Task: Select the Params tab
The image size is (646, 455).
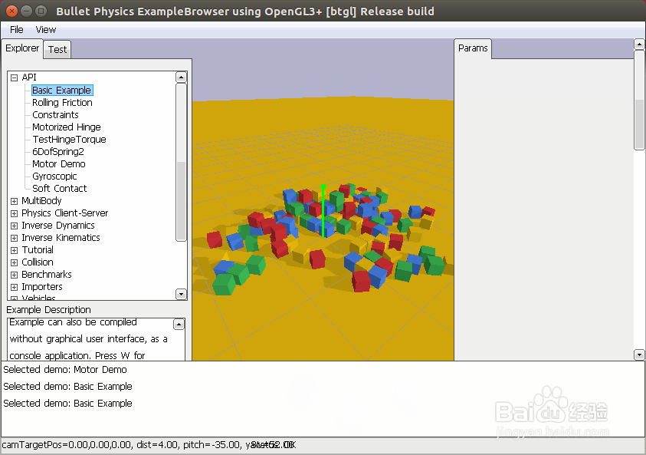Action: tap(473, 48)
